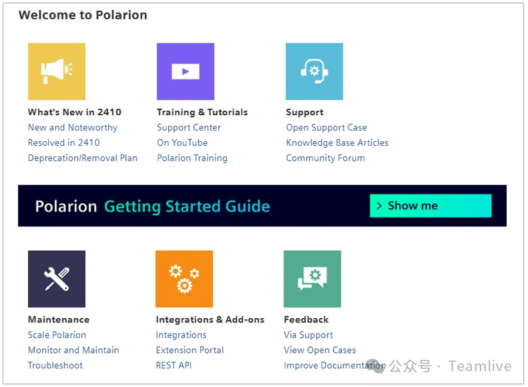This screenshot has width=528, height=387.
Task: Click the Support section heading
Action: [305, 112]
